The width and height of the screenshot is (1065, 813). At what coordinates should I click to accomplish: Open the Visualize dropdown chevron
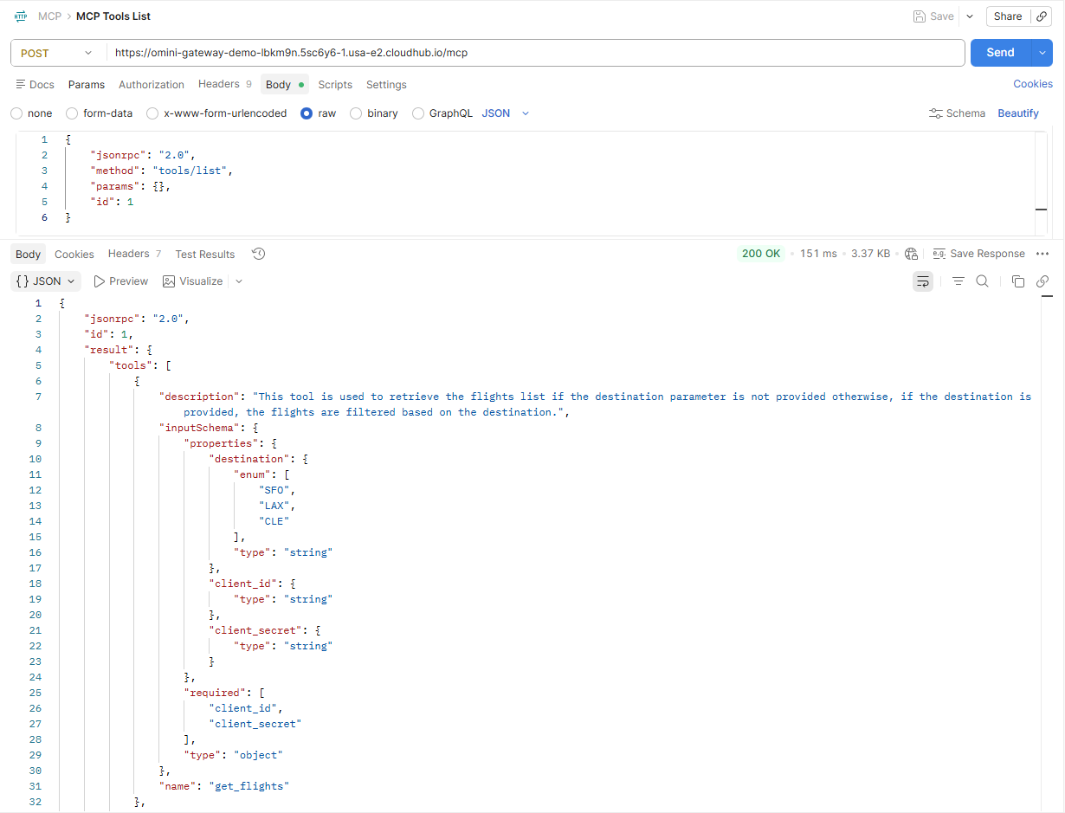[239, 281]
